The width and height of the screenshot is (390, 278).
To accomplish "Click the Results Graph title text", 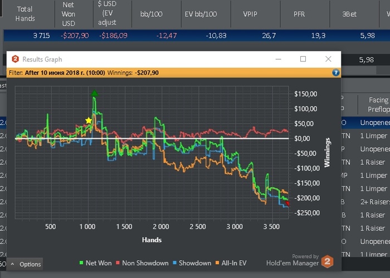I will (x=42, y=59).
